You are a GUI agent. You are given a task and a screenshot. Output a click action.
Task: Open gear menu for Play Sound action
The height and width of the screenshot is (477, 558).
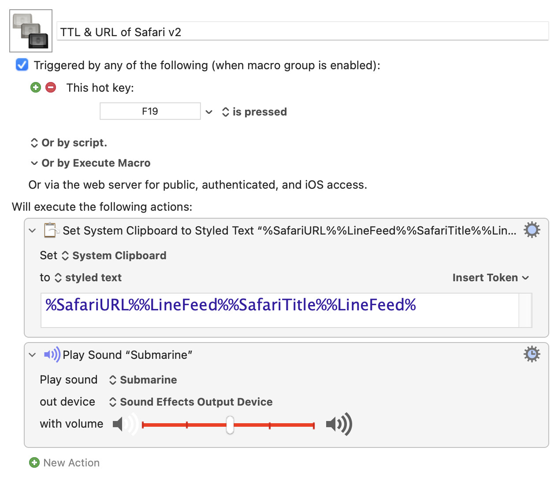coord(532,354)
